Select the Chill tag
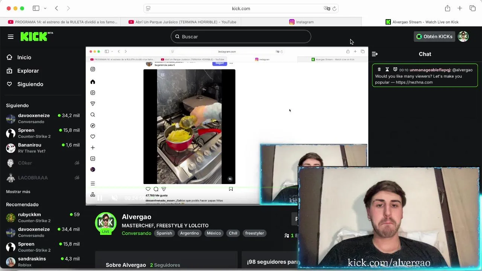 [x=233, y=233]
